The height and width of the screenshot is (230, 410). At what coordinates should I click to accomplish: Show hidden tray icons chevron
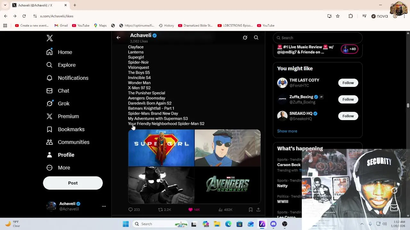pyautogui.click(x=362, y=224)
